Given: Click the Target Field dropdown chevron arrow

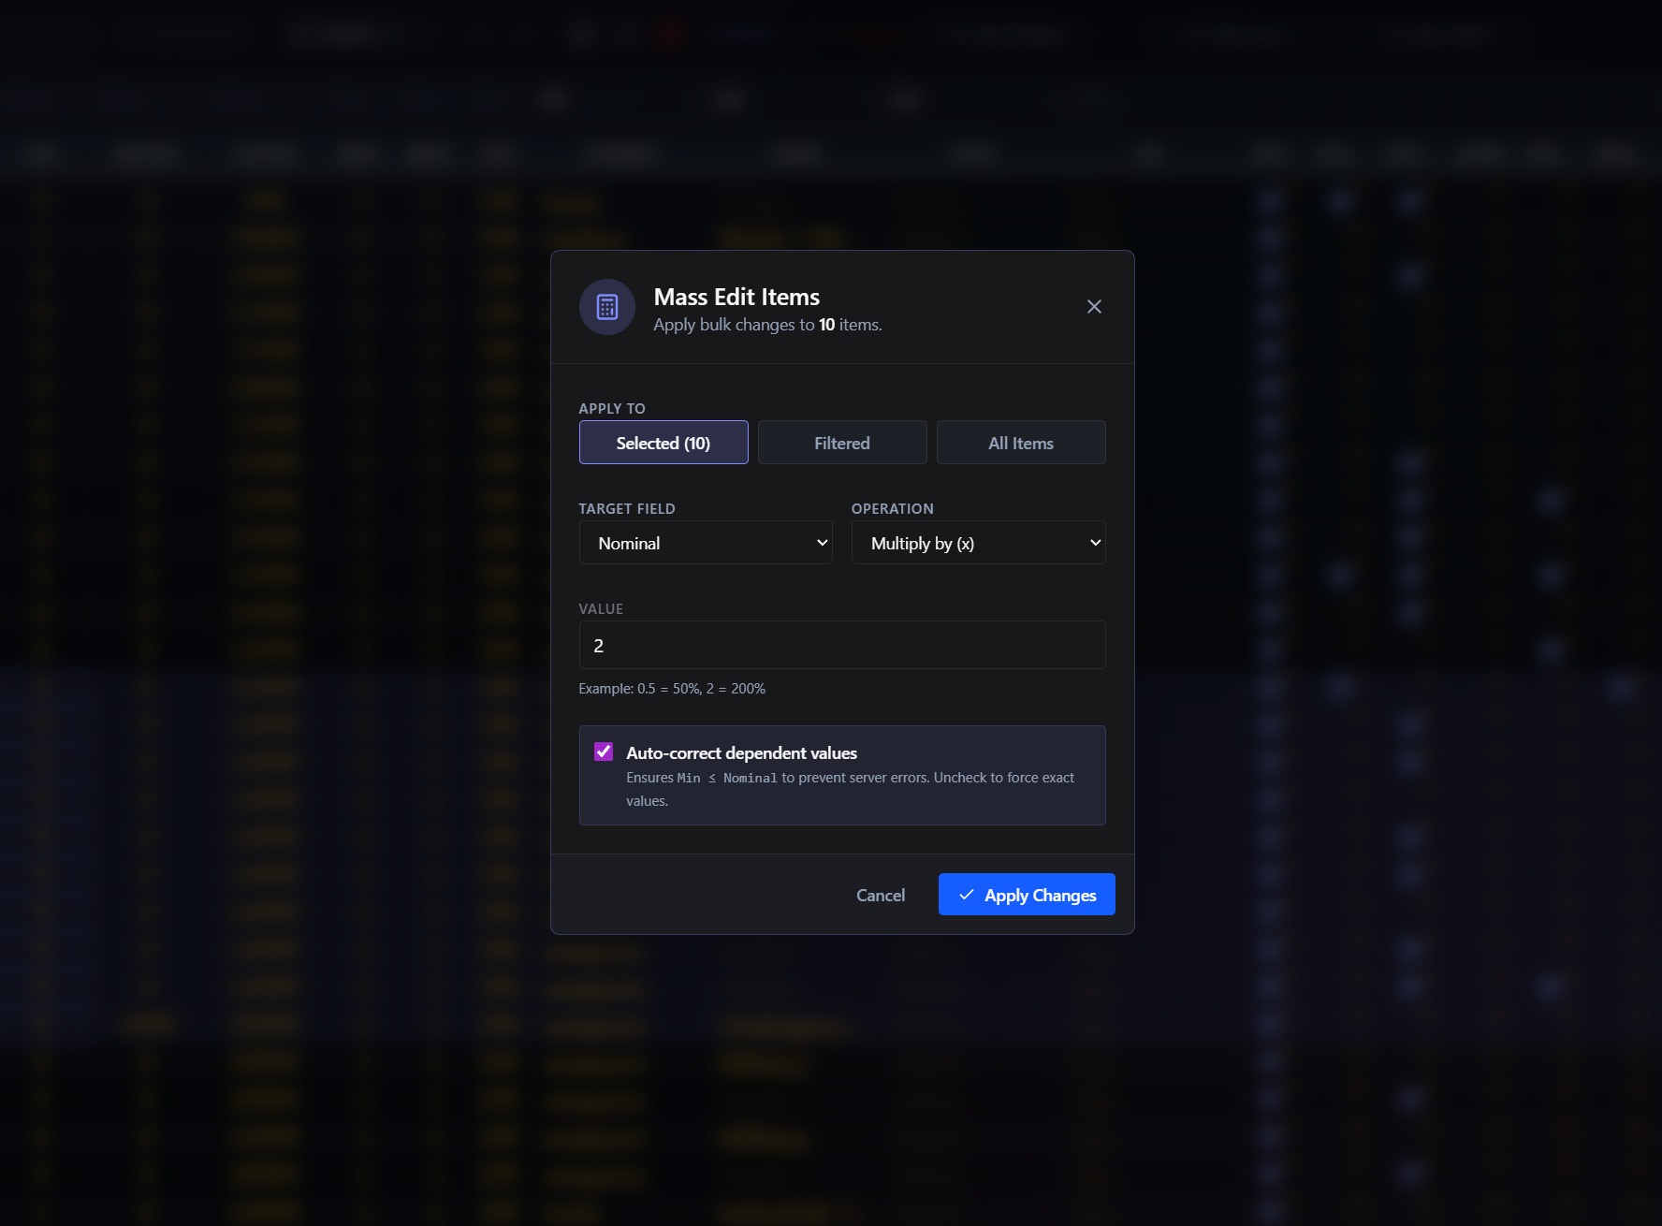Looking at the screenshot, I should pos(822,543).
